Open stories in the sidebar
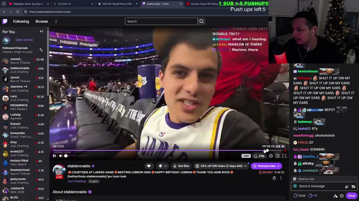The image size is (359, 201). click(24, 40)
